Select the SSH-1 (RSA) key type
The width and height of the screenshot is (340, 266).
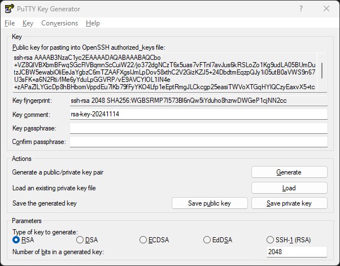(x=289, y=240)
